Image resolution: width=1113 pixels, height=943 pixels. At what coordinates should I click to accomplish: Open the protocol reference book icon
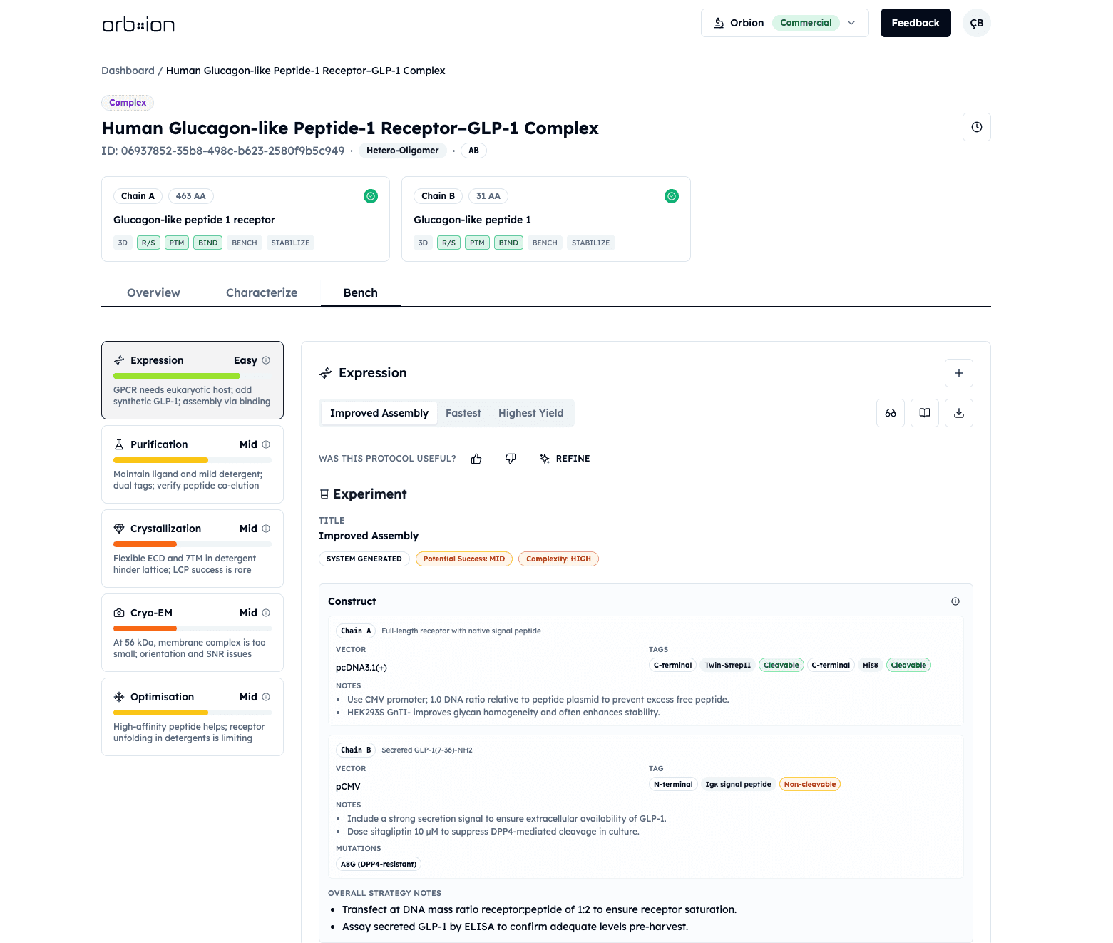(x=924, y=413)
